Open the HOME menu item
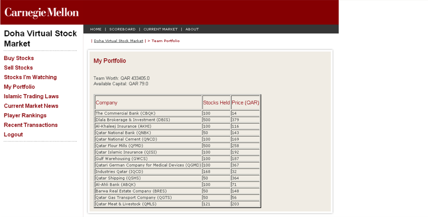 (96, 29)
